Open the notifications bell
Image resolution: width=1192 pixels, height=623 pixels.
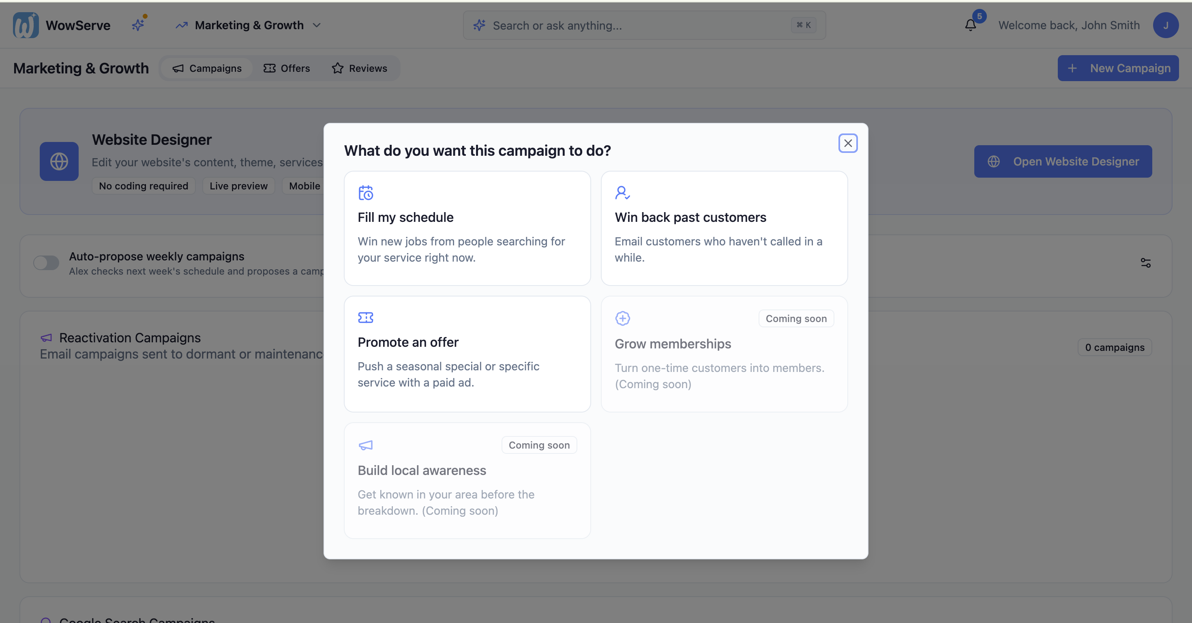(x=970, y=25)
